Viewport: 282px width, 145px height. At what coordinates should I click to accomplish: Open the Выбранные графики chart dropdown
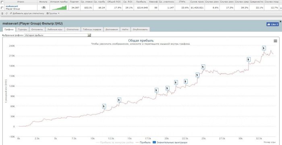[x=58, y=35]
